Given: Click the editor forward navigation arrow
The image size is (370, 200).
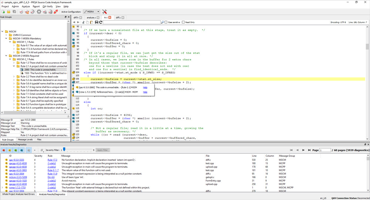Looking at the screenshot, I should click(78, 23).
